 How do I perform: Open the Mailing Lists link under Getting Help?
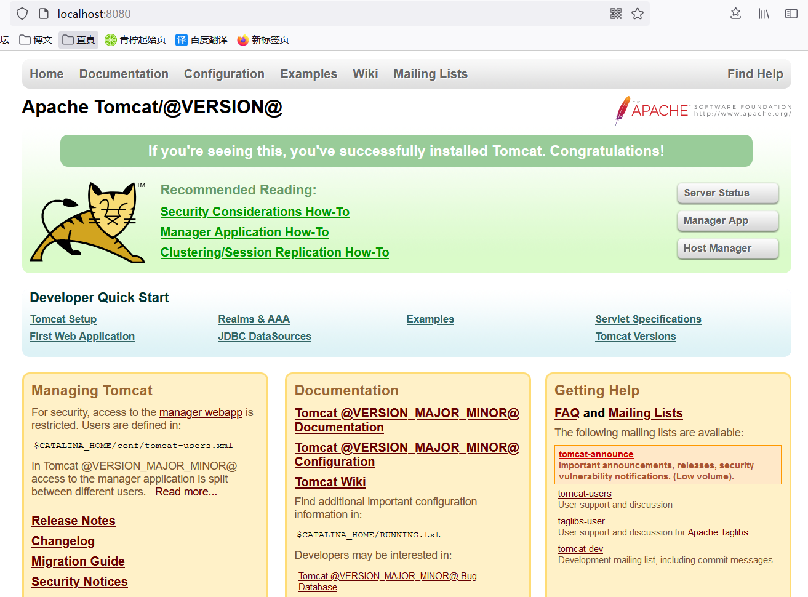click(x=646, y=413)
